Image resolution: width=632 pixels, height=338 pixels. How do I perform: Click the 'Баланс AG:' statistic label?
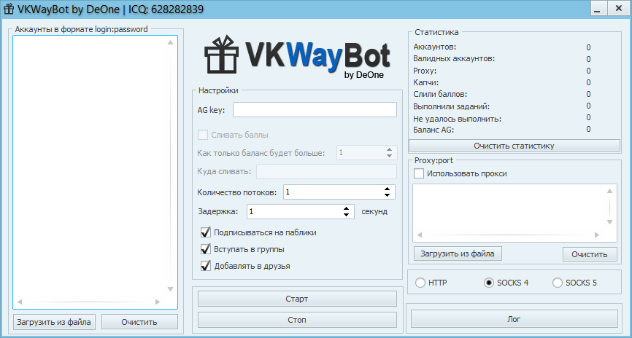(433, 130)
